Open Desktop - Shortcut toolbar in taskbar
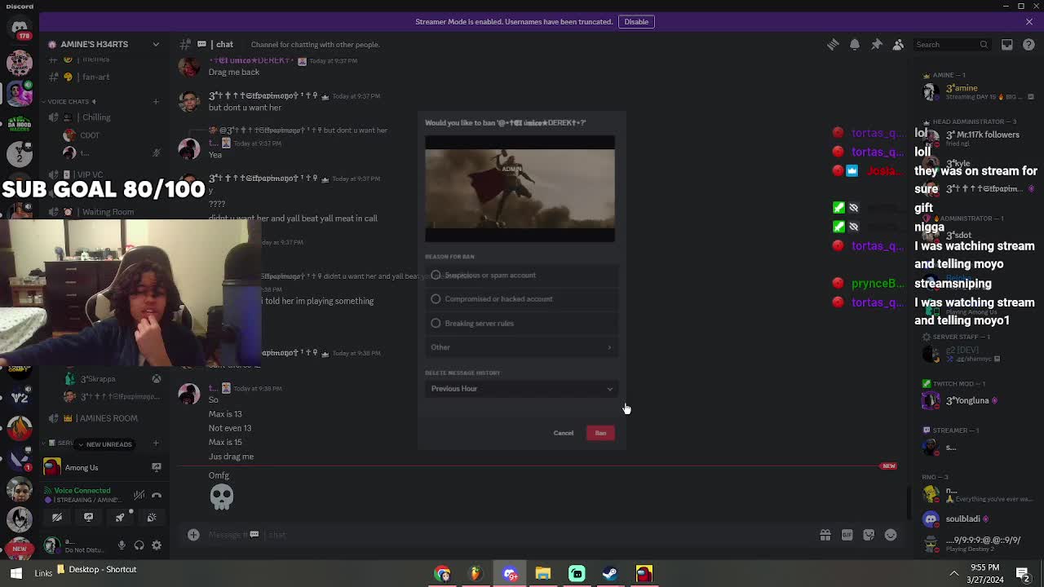Image resolution: width=1044 pixels, height=587 pixels. coord(96,569)
